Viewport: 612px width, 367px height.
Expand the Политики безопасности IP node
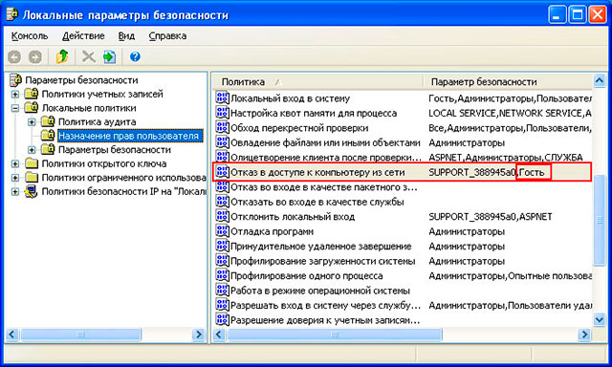pos(15,192)
